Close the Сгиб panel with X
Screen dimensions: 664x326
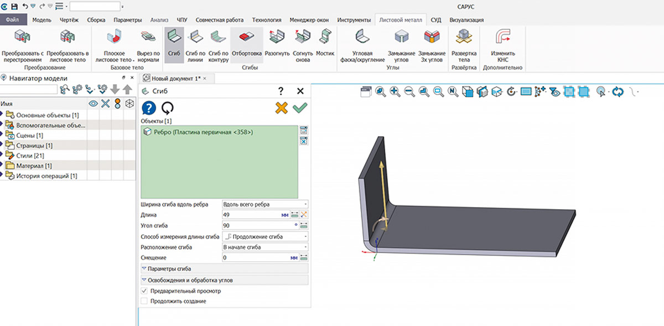[300, 91]
